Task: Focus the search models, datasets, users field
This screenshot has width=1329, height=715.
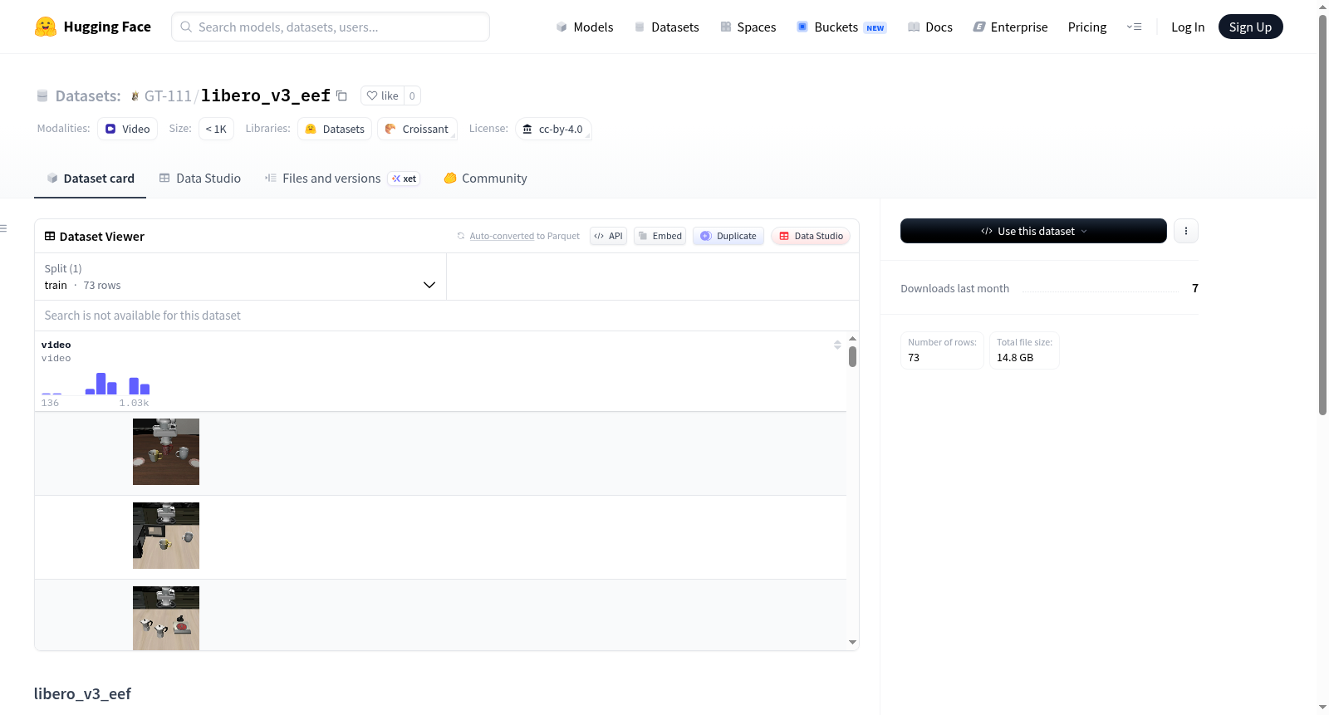Action: [331, 27]
